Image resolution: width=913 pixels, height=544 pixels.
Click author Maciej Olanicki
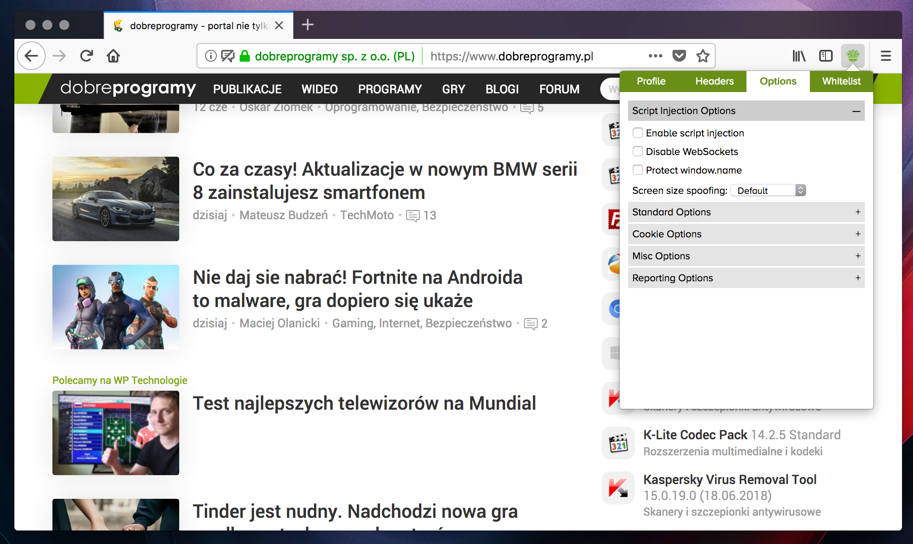[x=279, y=324]
